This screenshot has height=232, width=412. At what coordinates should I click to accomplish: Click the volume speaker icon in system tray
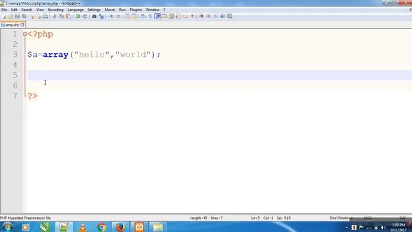tap(383, 227)
